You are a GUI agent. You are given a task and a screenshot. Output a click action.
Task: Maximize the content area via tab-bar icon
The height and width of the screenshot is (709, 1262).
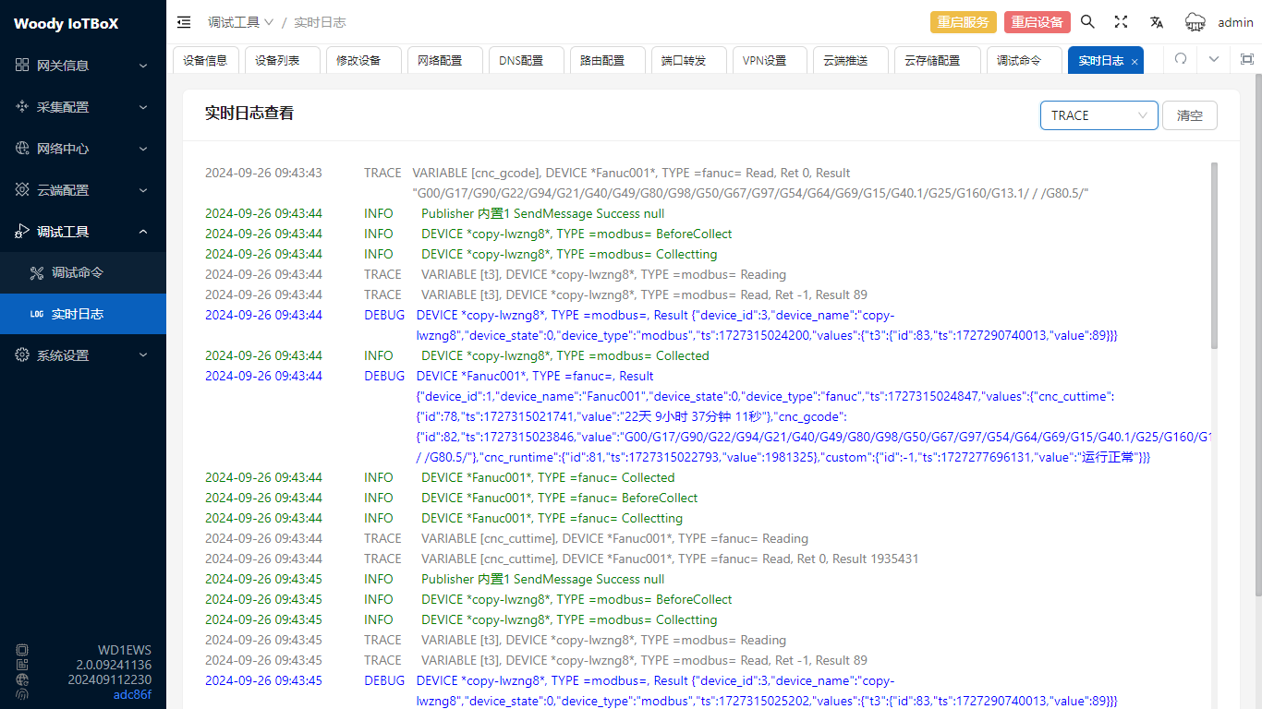pyautogui.click(x=1246, y=59)
